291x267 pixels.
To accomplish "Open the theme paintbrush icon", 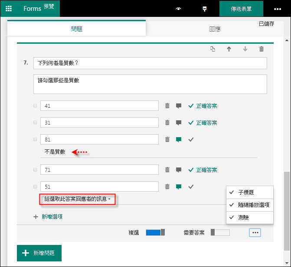I will coord(205,9).
